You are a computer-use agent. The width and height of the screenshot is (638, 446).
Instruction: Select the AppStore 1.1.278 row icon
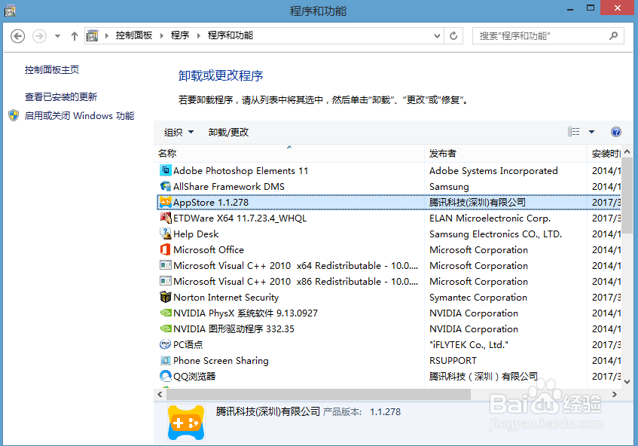coord(165,202)
